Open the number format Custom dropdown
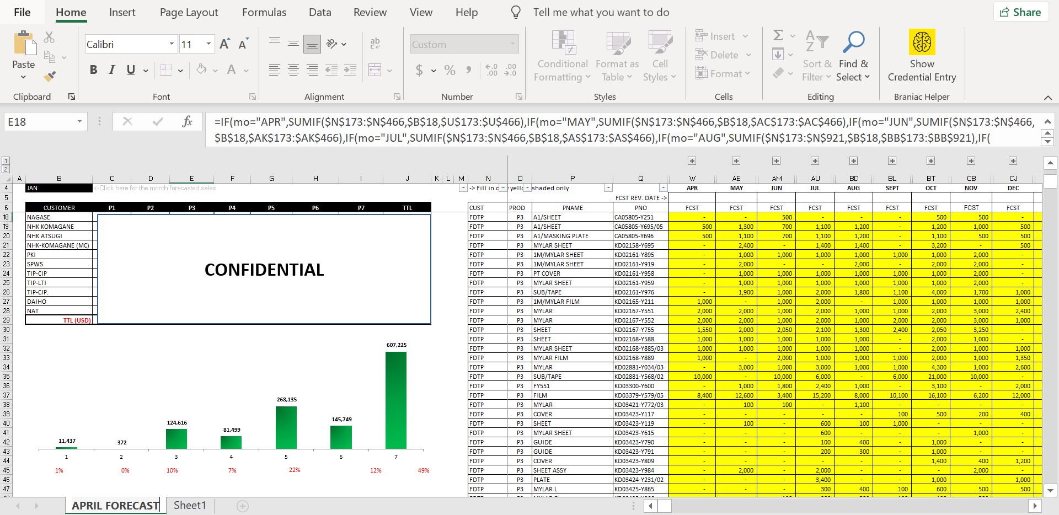Screen dimensions: 1059x515 [x=512, y=44]
